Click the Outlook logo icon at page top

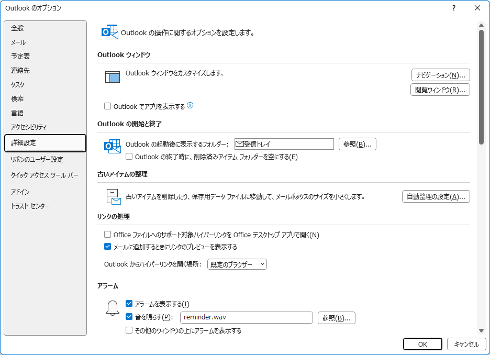click(x=109, y=32)
